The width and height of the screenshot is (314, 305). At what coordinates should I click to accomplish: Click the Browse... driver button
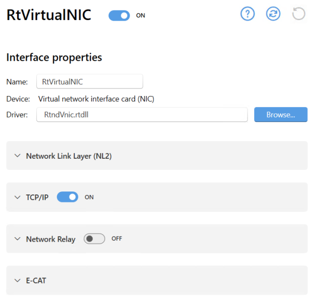coord(281,115)
